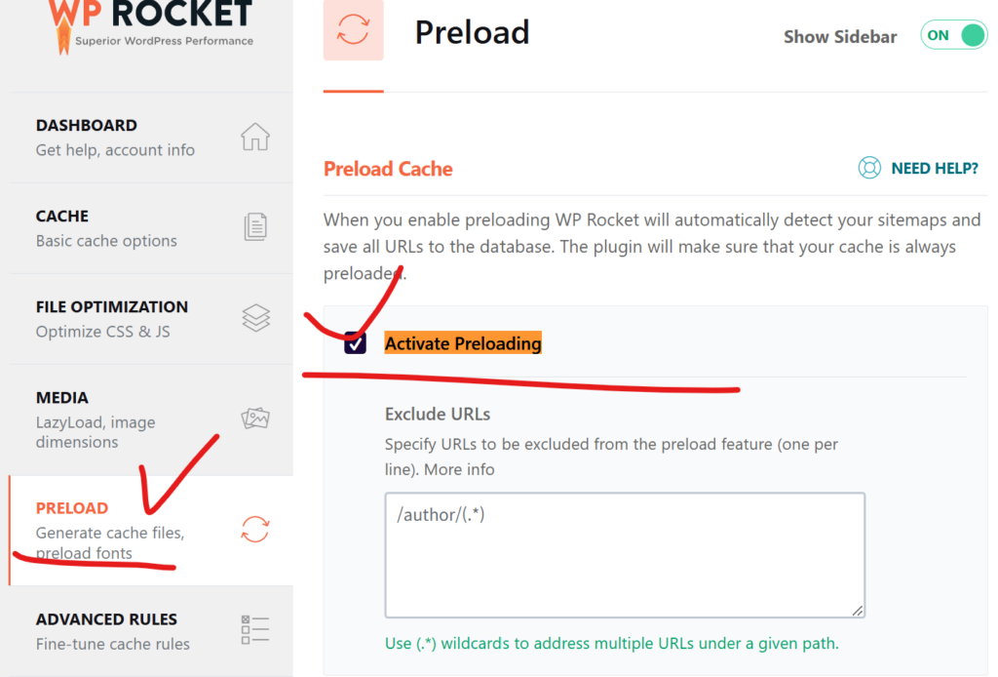
Task: Click the Activate Preloading label
Action: pyautogui.click(x=463, y=343)
